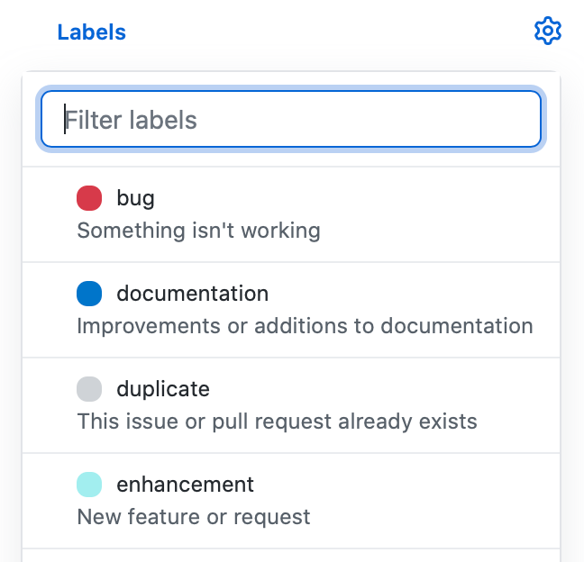Click "This issue or pull request already exists"
This screenshot has height=562, width=584.
click(277, 421)
